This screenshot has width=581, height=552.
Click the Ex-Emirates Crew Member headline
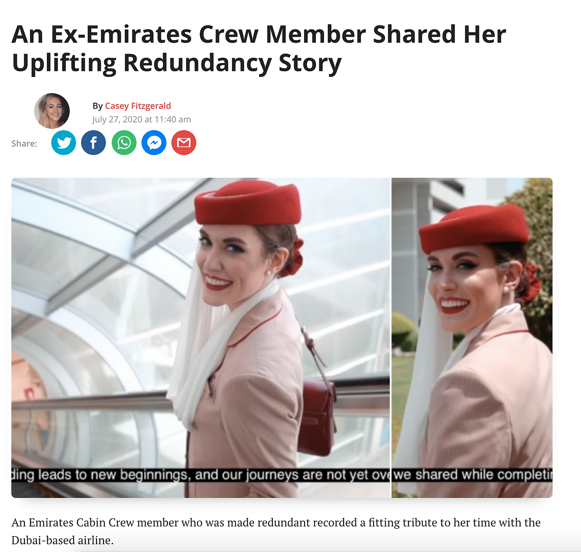[x=259, y=48]
